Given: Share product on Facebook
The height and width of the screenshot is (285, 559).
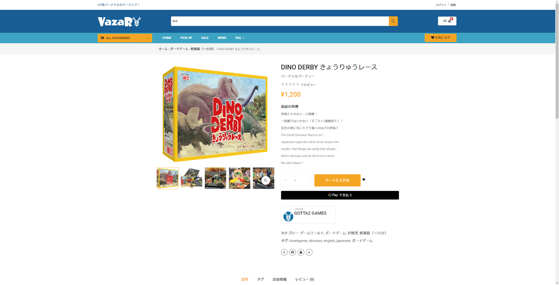Looking at the screenshot, I should tap(292, 252).
